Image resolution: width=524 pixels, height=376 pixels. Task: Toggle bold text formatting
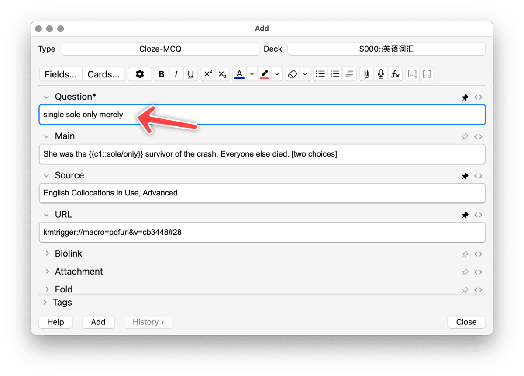[x=162, y=74]
